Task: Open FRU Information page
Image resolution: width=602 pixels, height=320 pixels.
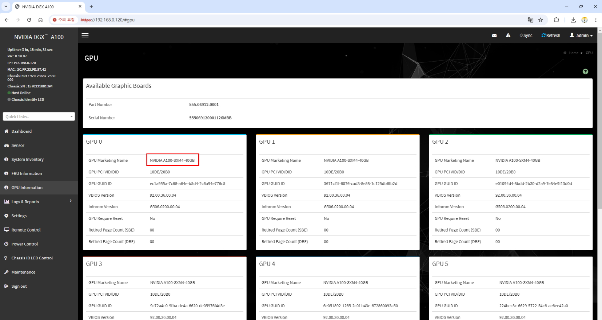Action: 39,174
